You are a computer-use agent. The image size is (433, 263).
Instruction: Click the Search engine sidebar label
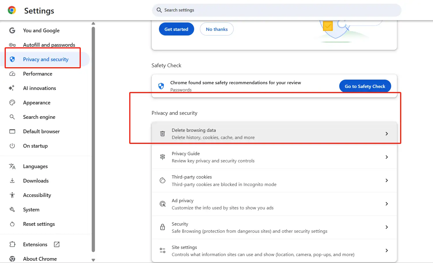pos(39,117)
